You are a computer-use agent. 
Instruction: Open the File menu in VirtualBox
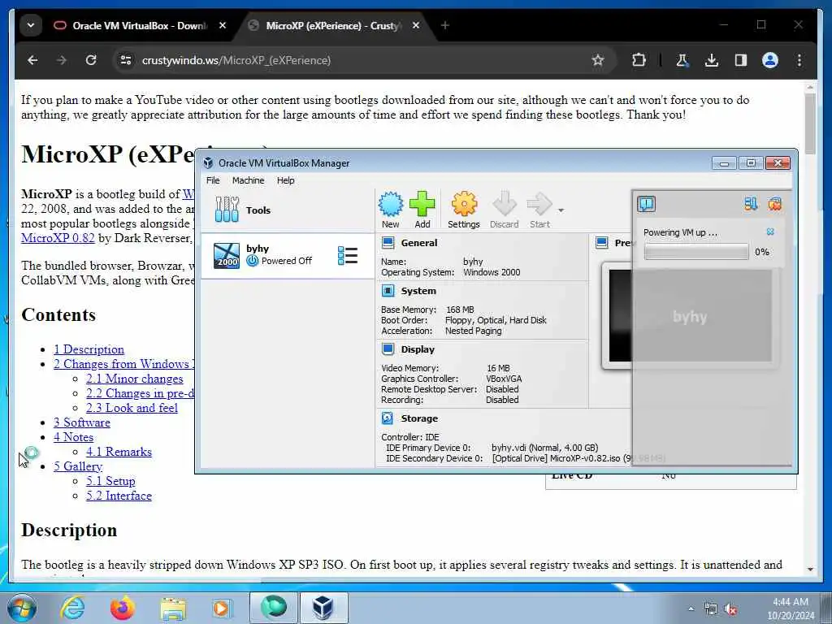tap(213, 180)
